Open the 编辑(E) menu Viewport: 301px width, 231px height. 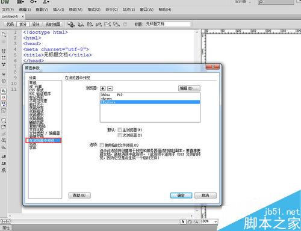click(x=25, y=10)
